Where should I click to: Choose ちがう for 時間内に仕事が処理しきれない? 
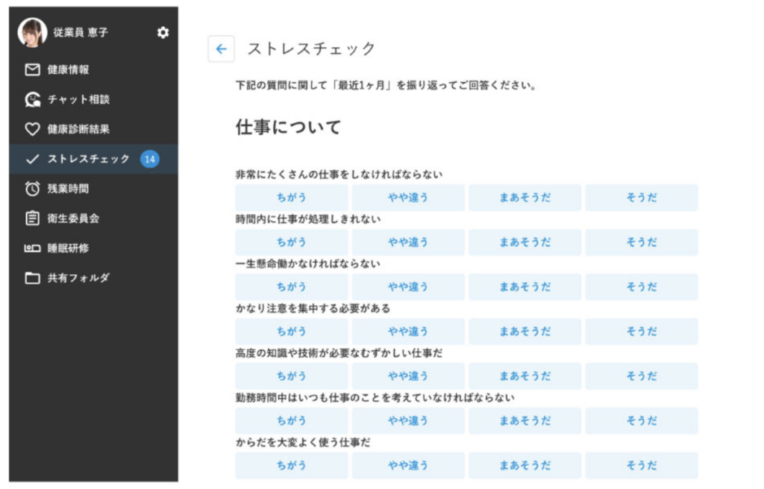click(x=292, y=242)
